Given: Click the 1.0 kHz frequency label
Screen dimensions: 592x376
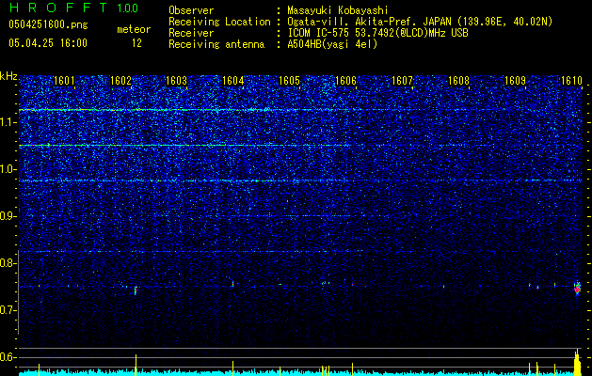Looking at the screenshot, I should 8,170.
